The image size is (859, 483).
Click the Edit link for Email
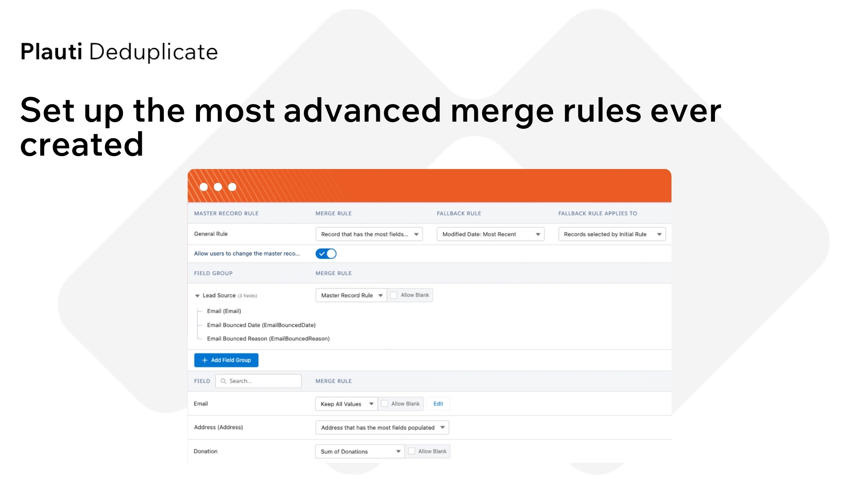click(438, 404)
